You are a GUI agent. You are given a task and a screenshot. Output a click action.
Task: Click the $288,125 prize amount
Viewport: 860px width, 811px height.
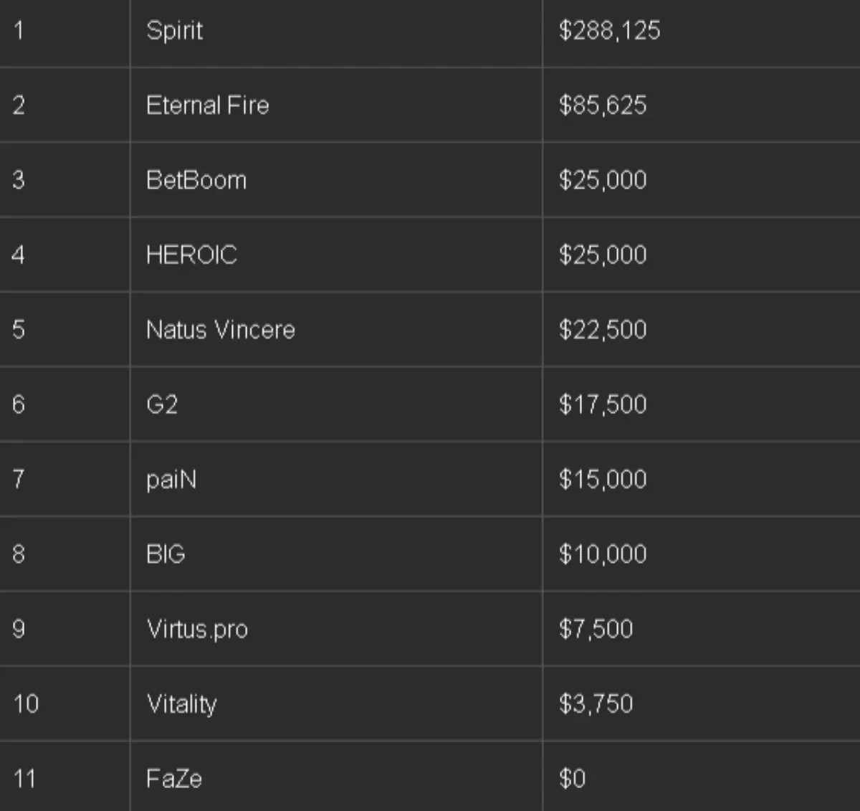point(609,31)
